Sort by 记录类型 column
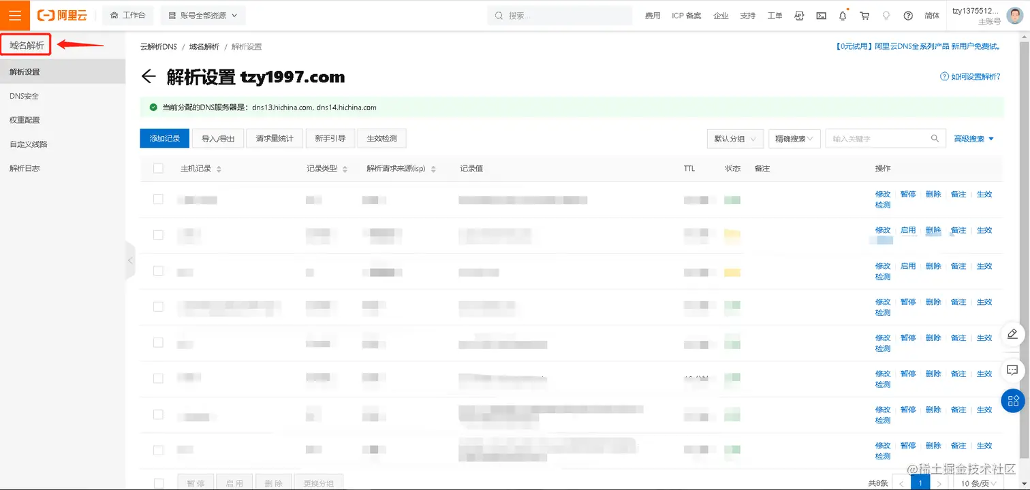The height and width of the screenshot is (490, 1030). pyautogui.click(x=345, y=169)
